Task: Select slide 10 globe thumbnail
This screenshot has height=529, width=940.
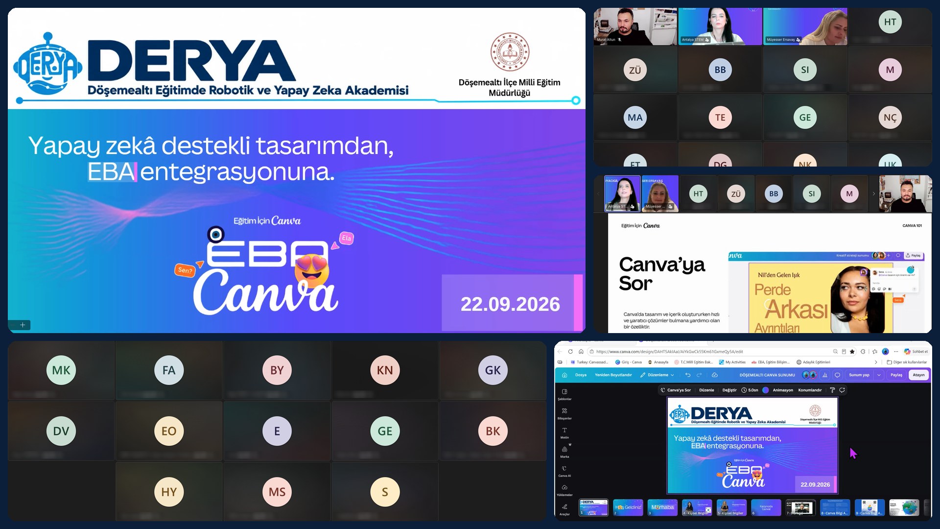Action: (x=904, y=508)
